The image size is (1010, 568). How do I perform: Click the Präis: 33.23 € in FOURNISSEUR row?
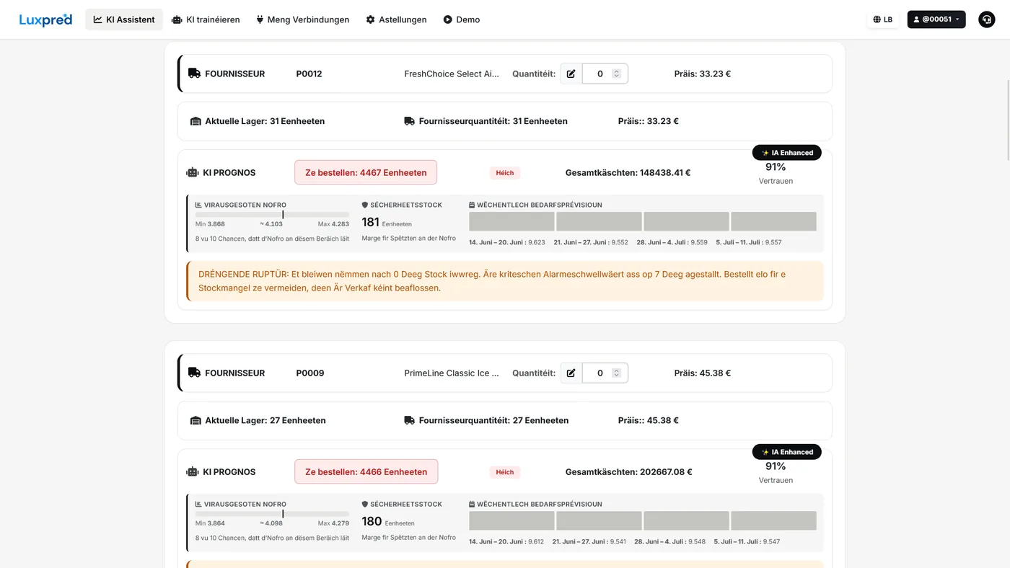click(703, 74)
